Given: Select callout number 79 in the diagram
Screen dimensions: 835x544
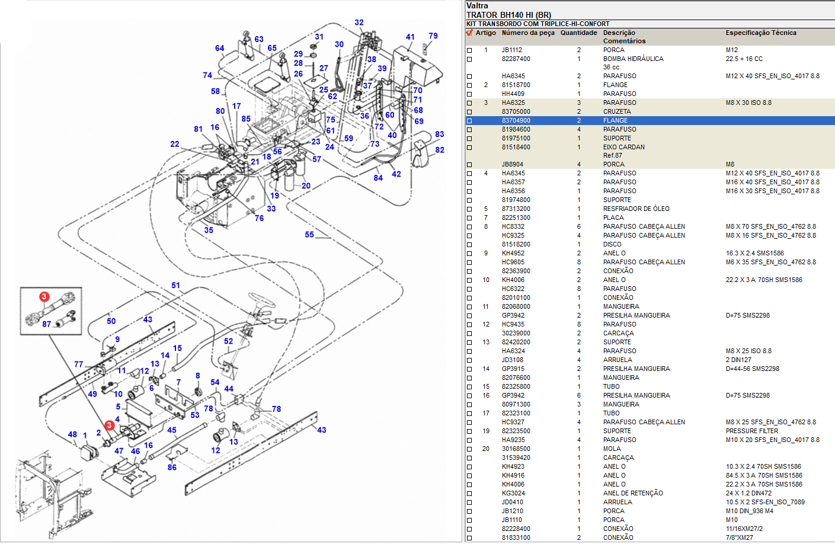Looking at the screenshot, I should [433, 36].
